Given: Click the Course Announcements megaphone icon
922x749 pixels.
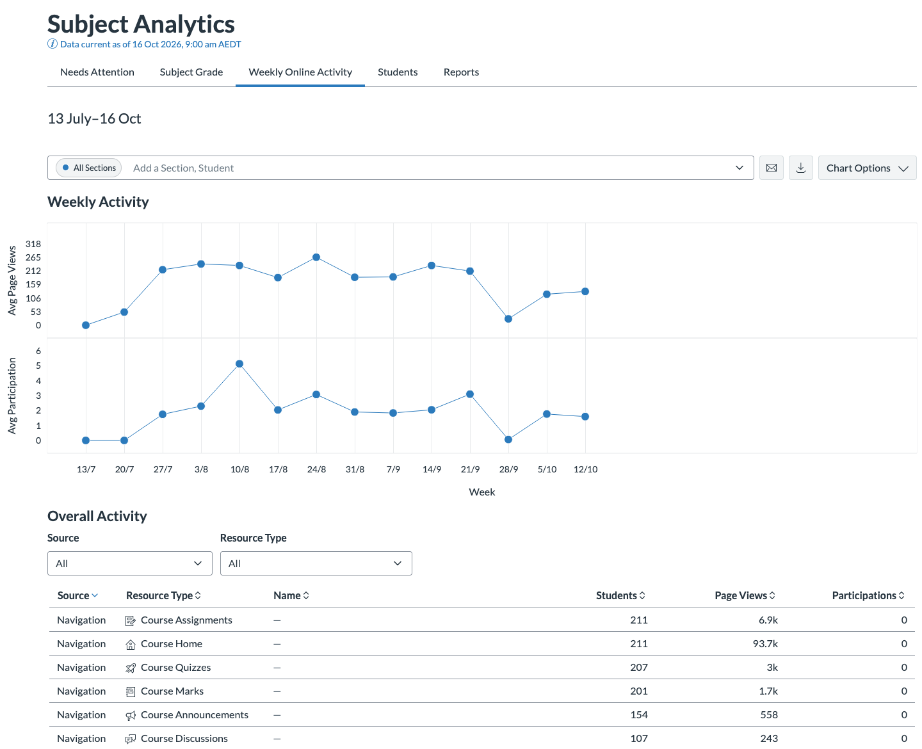Looking at the screenshot, I should pyautogui.click(x=131, y=715).
